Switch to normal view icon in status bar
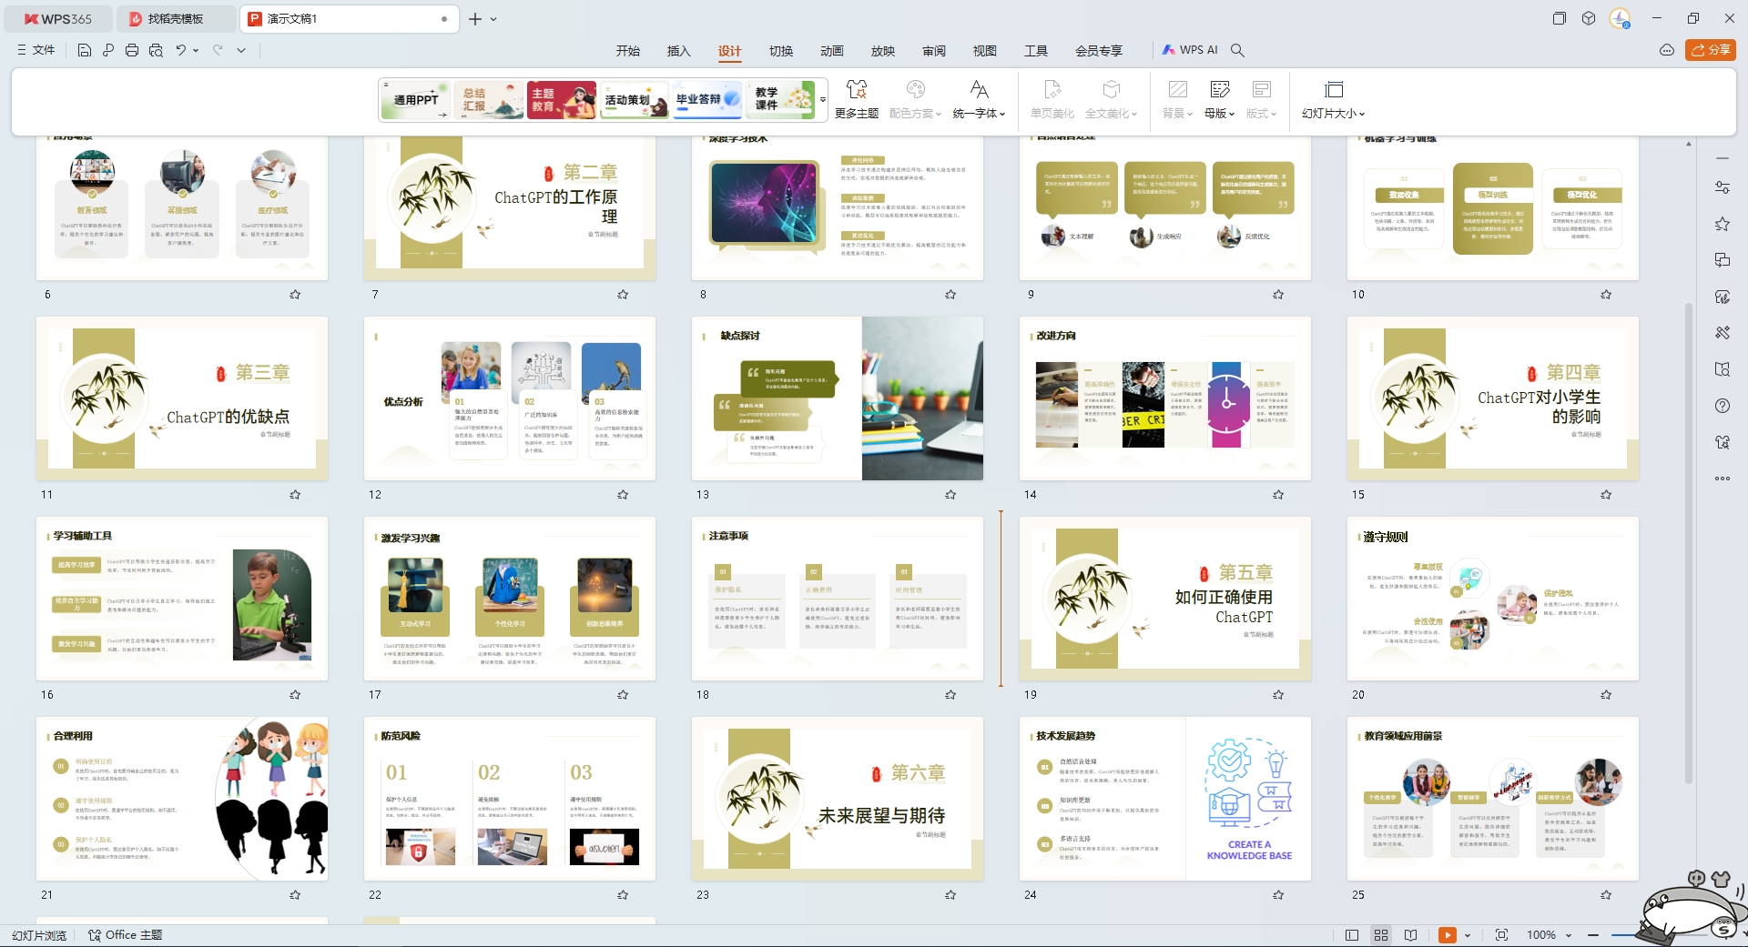The height and width of the screenshot is (947, 1748). point(1352,935)
